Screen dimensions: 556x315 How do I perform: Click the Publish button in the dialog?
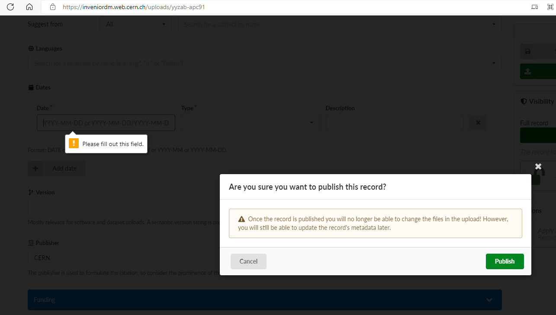pyautogui.click(x=505, y=261)
